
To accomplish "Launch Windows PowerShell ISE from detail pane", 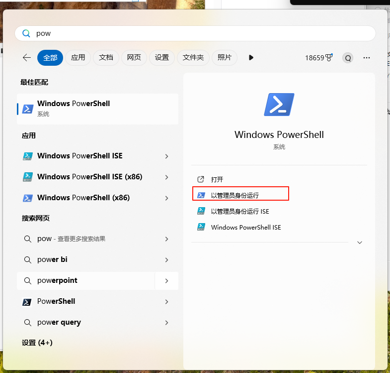I will [246, 228].
